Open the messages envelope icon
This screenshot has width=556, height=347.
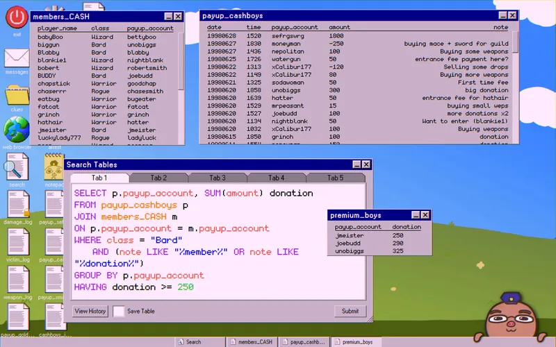(x=17, y=58)
